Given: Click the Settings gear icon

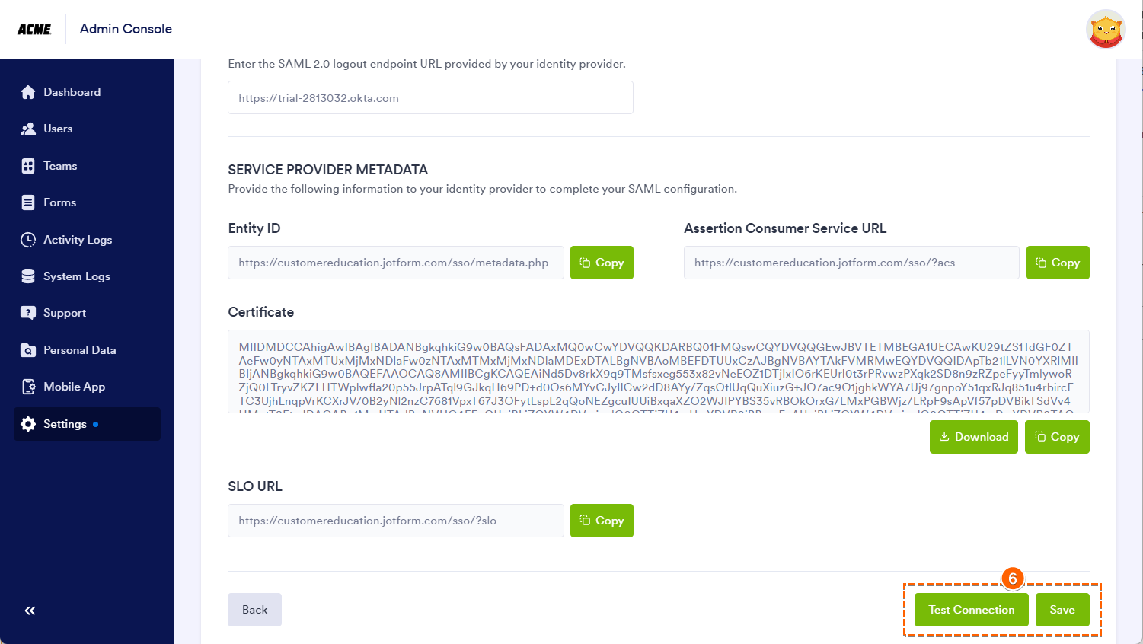Looking at the screenshot, I should [28, 424].
